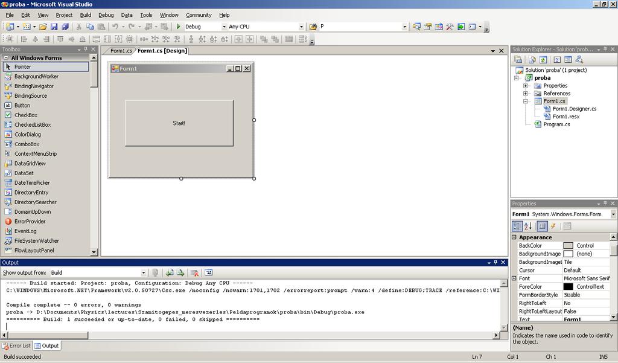Click the Align Lefts layout icon
This screenshot has width=618, height=363.
pyautogui.click(x=24, y=39)
